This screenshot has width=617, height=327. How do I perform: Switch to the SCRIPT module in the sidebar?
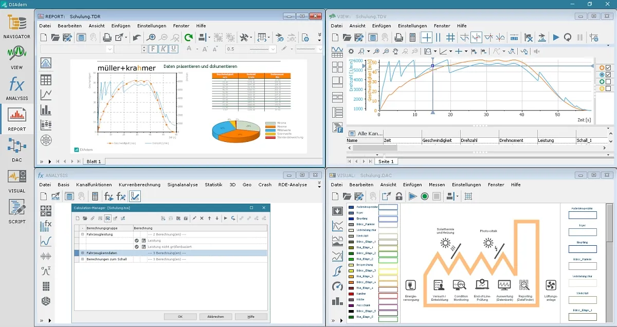pyautogui.click(x=16, y=212)
